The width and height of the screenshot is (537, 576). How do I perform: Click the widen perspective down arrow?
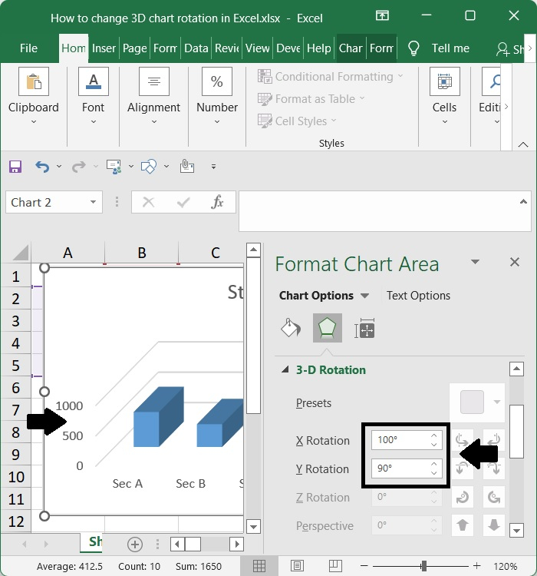(x=494, y=525)
